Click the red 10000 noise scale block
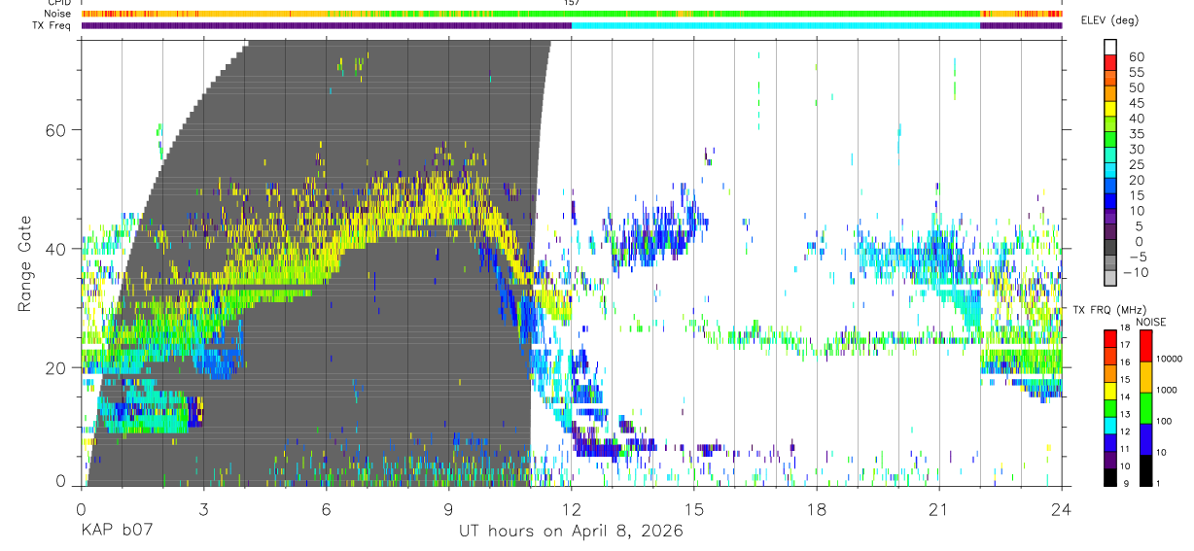1194x551 pixels. (1145, 345)
